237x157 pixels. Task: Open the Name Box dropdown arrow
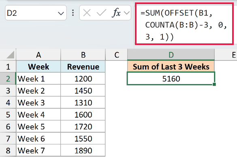61,13
